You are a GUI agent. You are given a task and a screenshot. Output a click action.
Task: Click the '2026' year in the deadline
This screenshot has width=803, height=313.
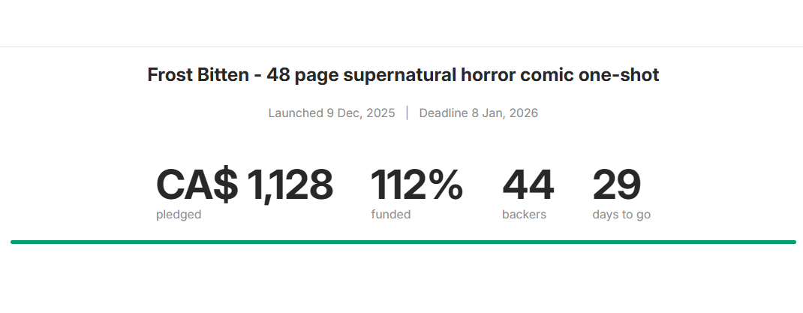tap(522, 113)
